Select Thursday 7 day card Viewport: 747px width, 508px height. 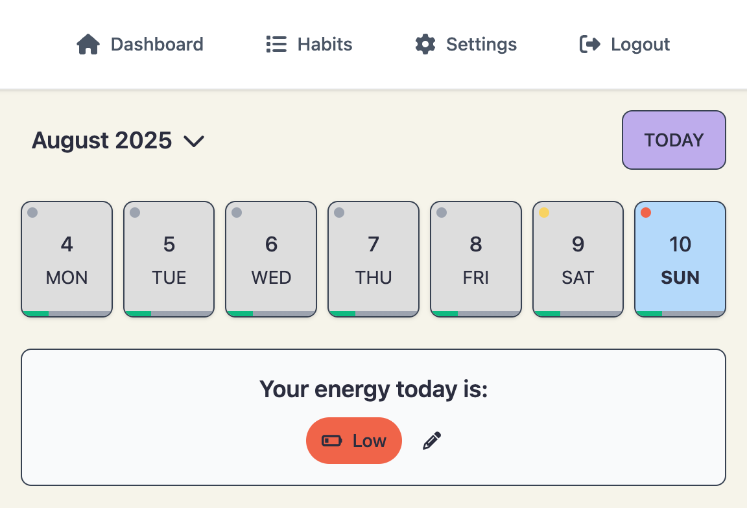point(373,259)
